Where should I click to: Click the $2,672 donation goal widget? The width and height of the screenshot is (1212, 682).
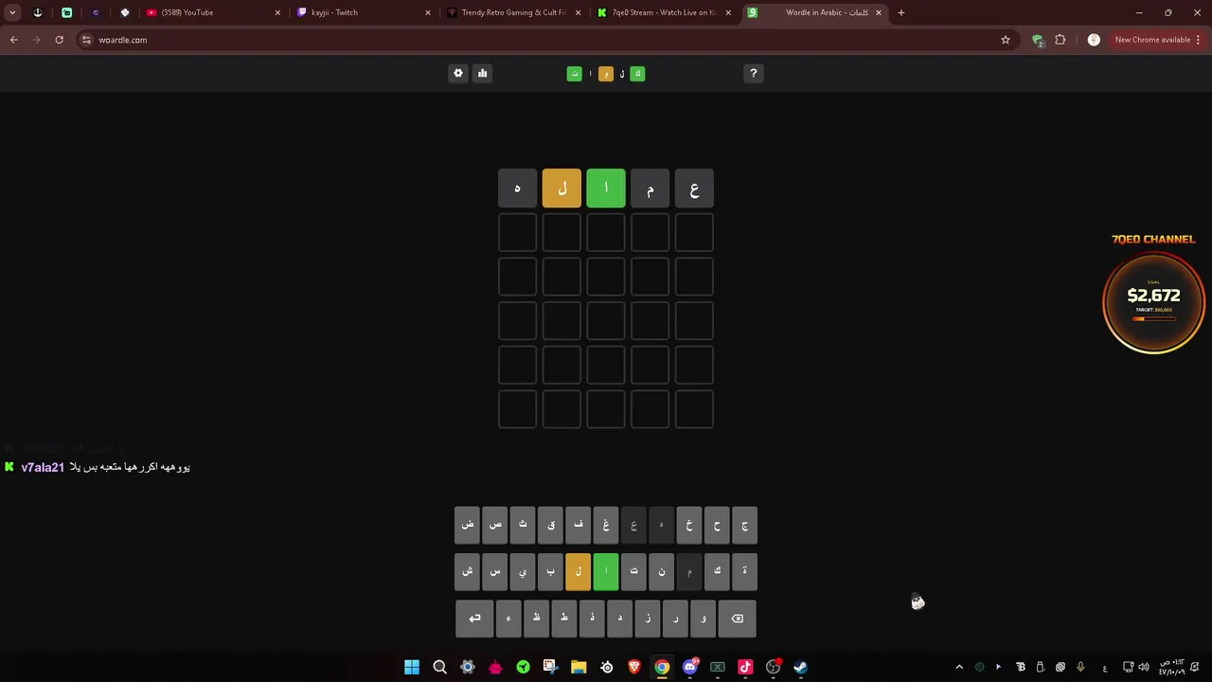click(1153, 303)
